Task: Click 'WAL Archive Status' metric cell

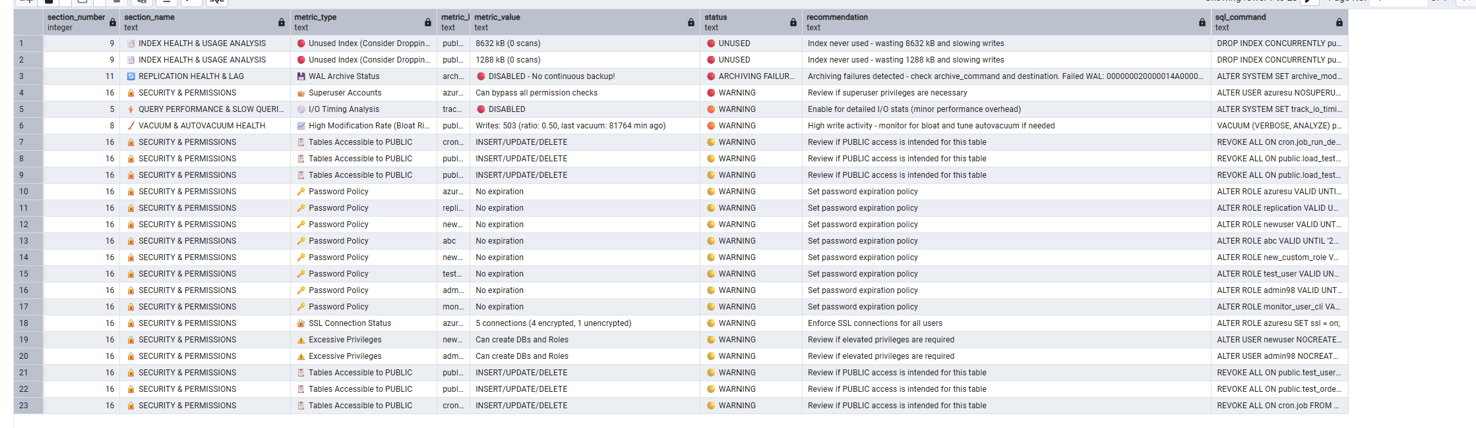Action: [x=363, y=76]
